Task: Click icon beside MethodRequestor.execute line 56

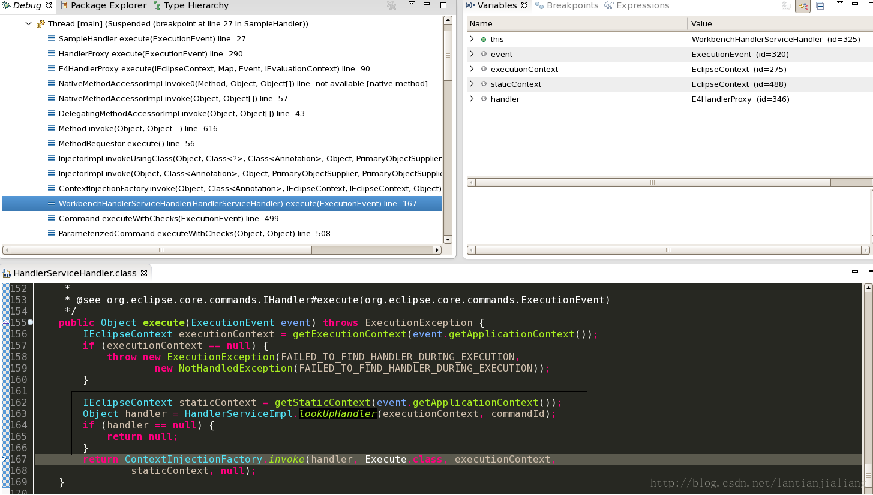Action: point(52,143)
